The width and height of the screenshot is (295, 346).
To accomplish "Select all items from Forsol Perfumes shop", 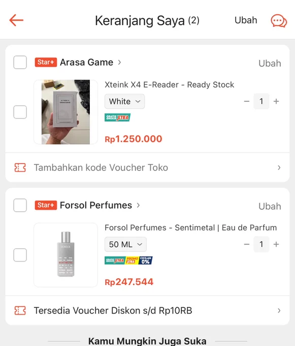I will [20, 205].
